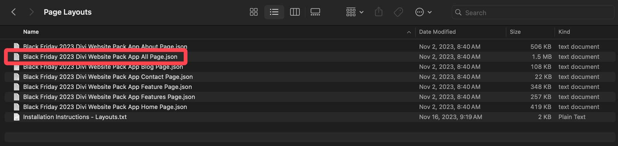The width and height of the screenshot is (618, 146).
Task: Select Installation Instructions - Layouts.txt file
Action: [75, 117]
